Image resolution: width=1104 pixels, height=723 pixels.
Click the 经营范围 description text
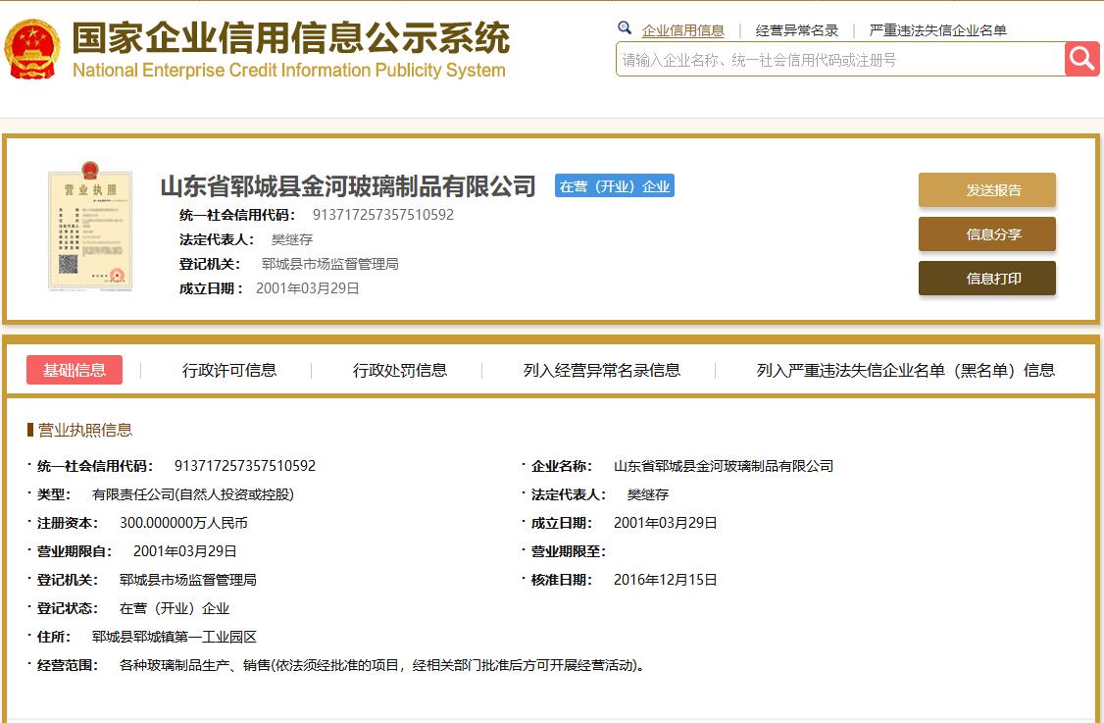coord(382,665)
